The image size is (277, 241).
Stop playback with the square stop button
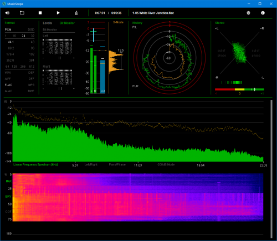pyautogui.click(x=40, y=13)
